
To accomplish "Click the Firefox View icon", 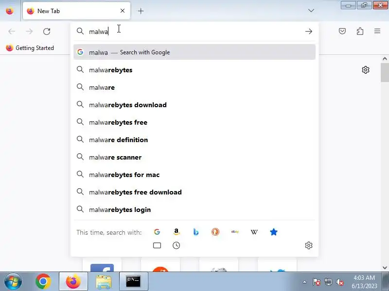I will pos(10,11).
